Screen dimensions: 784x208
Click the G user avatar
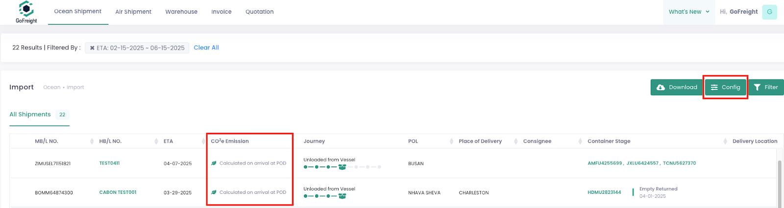(769, 12)
